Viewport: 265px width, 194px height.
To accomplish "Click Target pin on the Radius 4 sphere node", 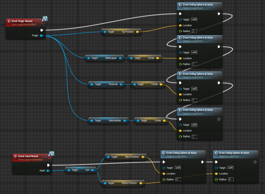I will click(216, 168).
